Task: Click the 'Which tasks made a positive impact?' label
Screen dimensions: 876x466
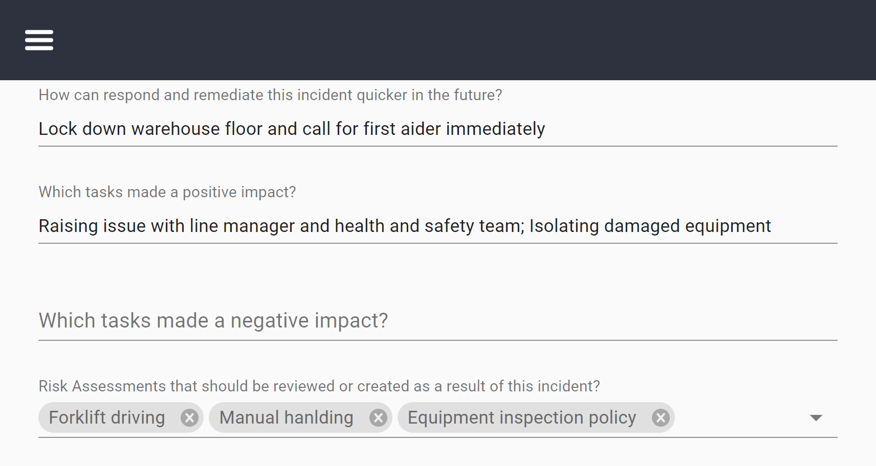Action: pyautogui.click(x=167, y=192)
